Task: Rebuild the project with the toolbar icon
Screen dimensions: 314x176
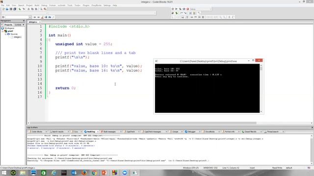Action: tap(184, 9)
